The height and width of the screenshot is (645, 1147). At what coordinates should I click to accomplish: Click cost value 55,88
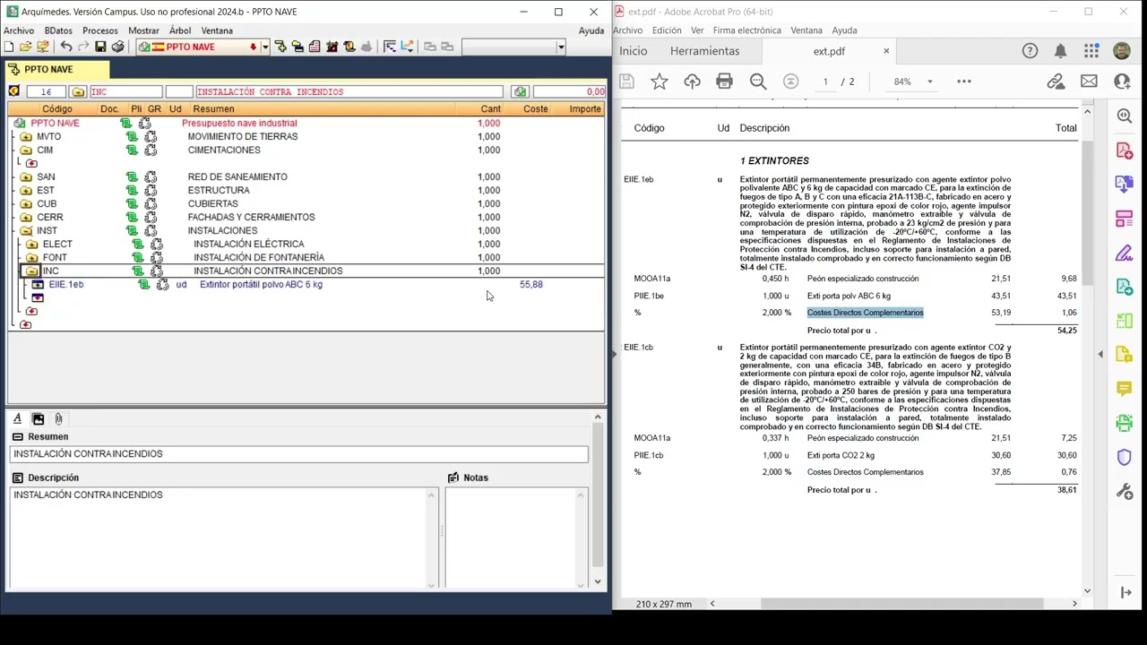tap(530, 284)
